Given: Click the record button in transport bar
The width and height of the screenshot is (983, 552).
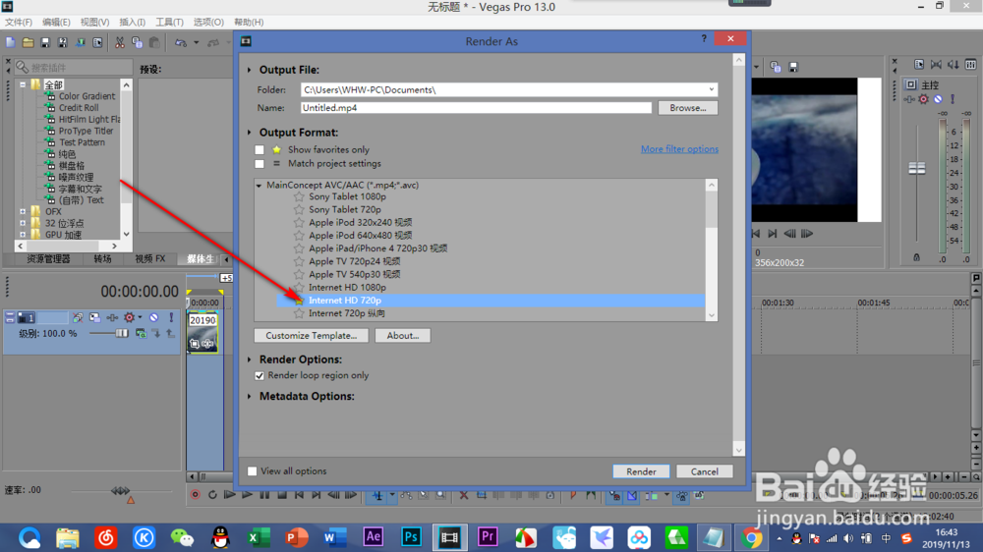Looking at the screenshot, I should point(195,495).
